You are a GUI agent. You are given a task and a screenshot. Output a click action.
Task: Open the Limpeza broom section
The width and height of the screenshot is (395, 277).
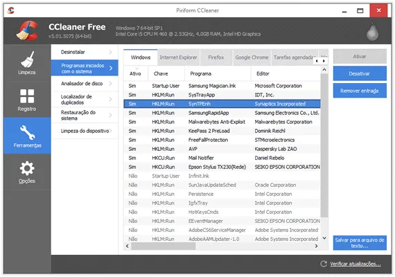pyautogui.click(x=27, y=63)
